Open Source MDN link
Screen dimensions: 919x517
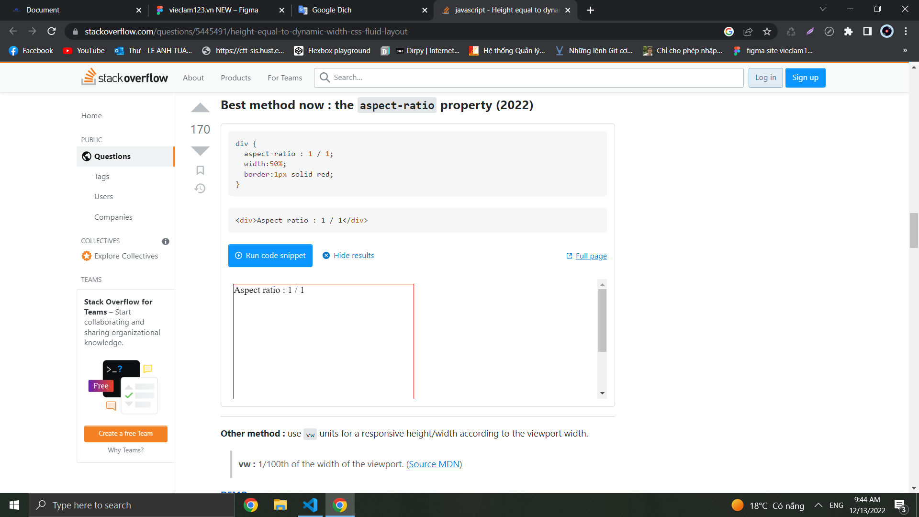click(x=434, y=464)
